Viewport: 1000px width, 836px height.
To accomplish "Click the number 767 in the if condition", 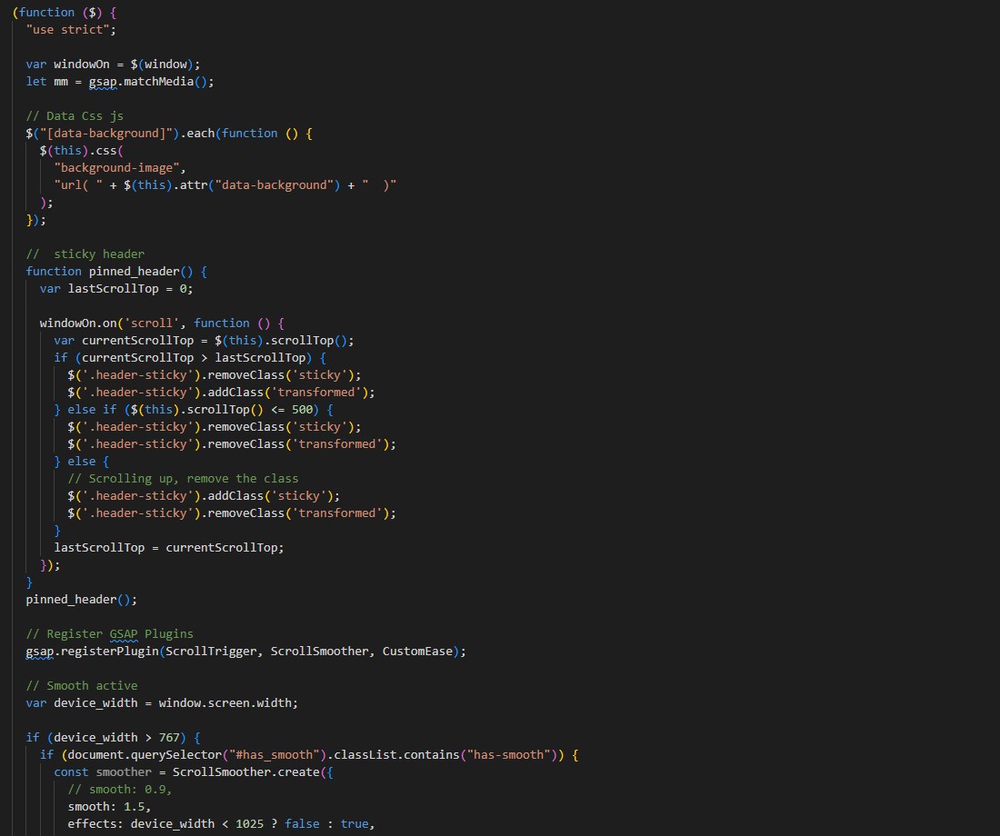I will click(x=169, y=738).
